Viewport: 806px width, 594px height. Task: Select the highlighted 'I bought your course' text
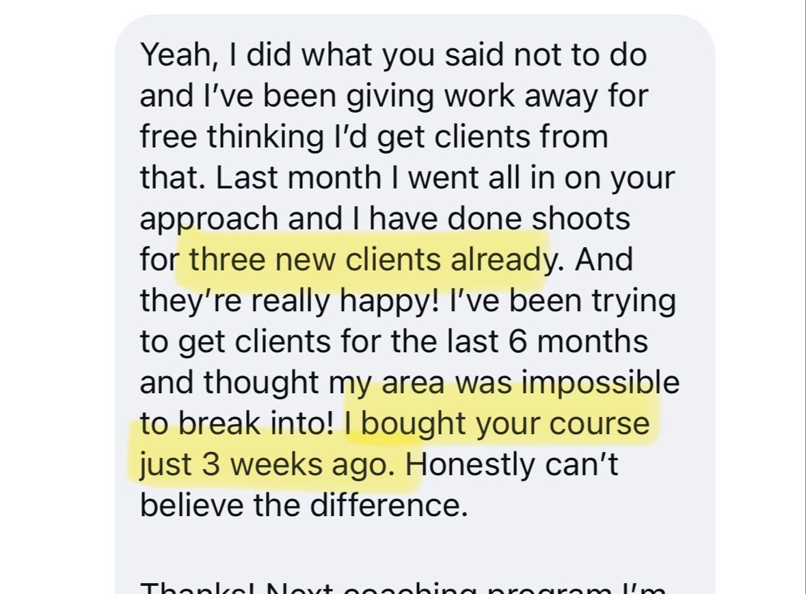pos(497,424)
